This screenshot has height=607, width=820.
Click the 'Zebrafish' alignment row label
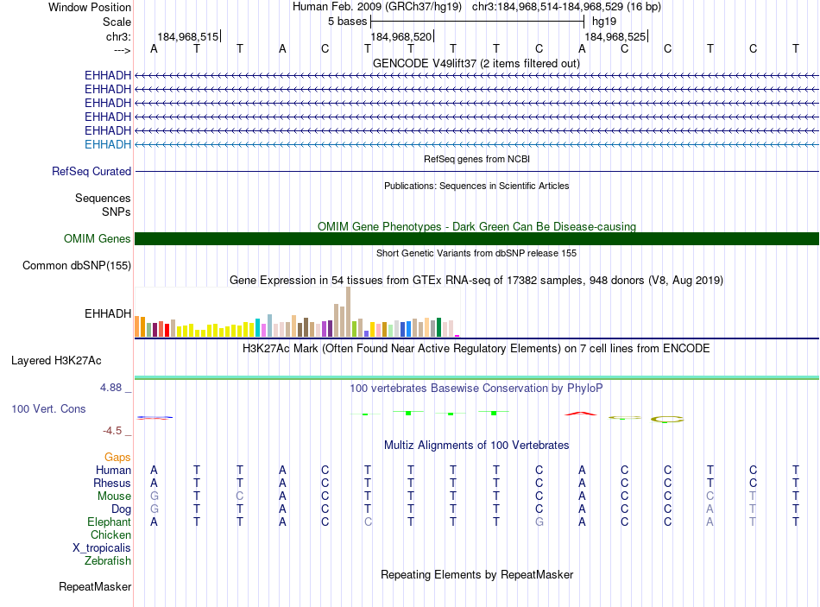point(108,561)
